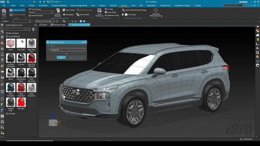Click Unload Schemes in the ribbon

[x=36, y=15]
